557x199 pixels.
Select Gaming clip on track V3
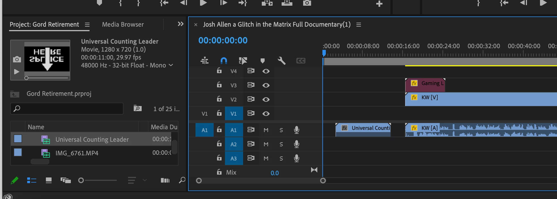pos(425,85)
